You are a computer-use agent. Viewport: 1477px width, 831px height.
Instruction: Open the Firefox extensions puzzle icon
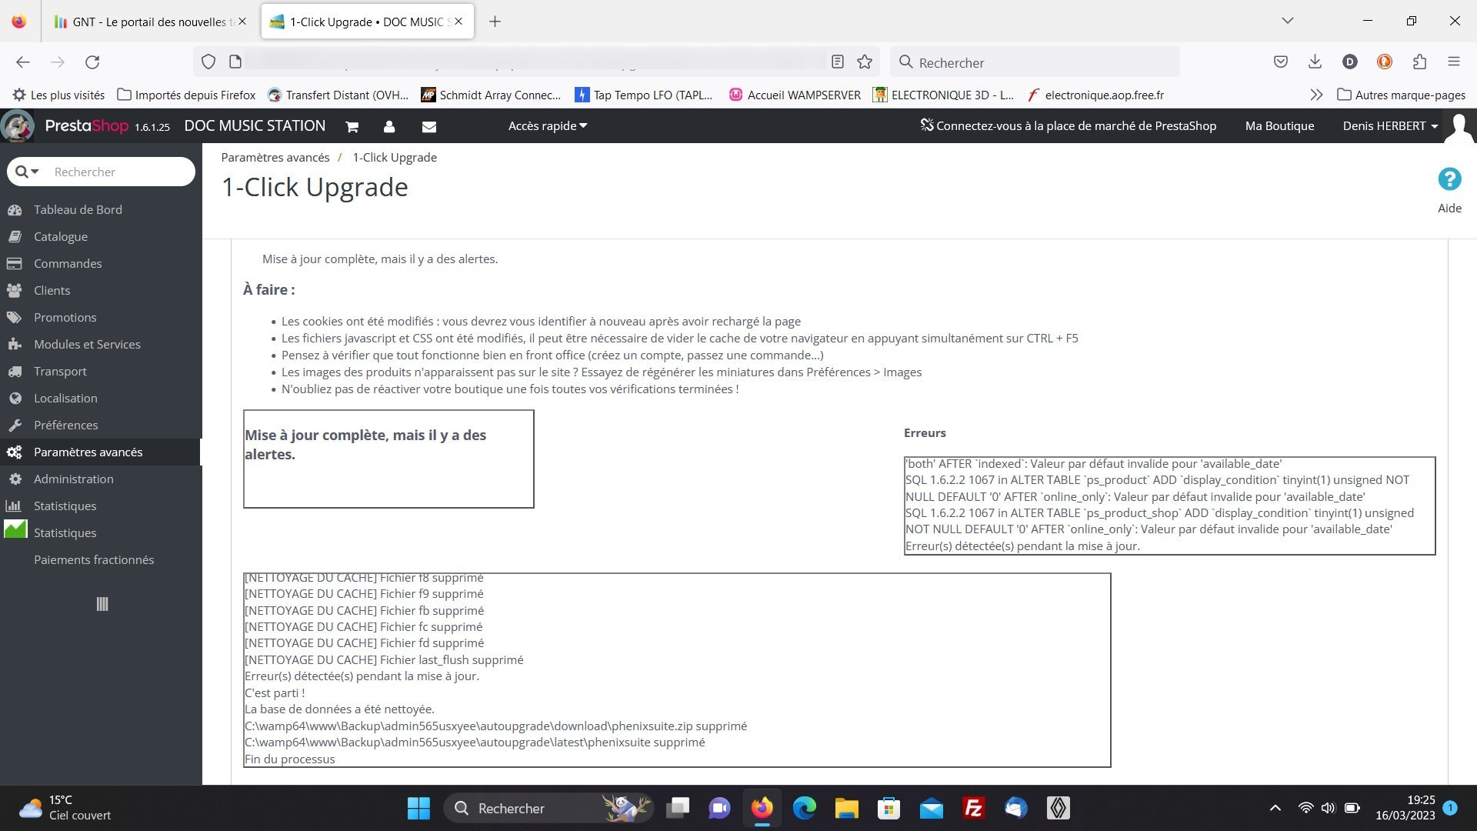point(1419,62)
